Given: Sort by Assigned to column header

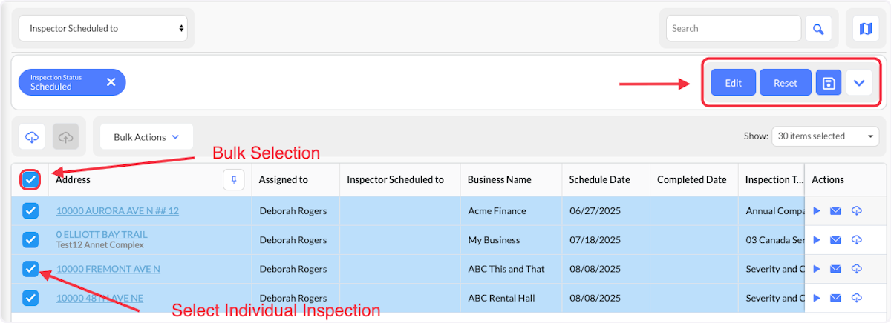Looking at the screenshot, I should tap(284, 179).
